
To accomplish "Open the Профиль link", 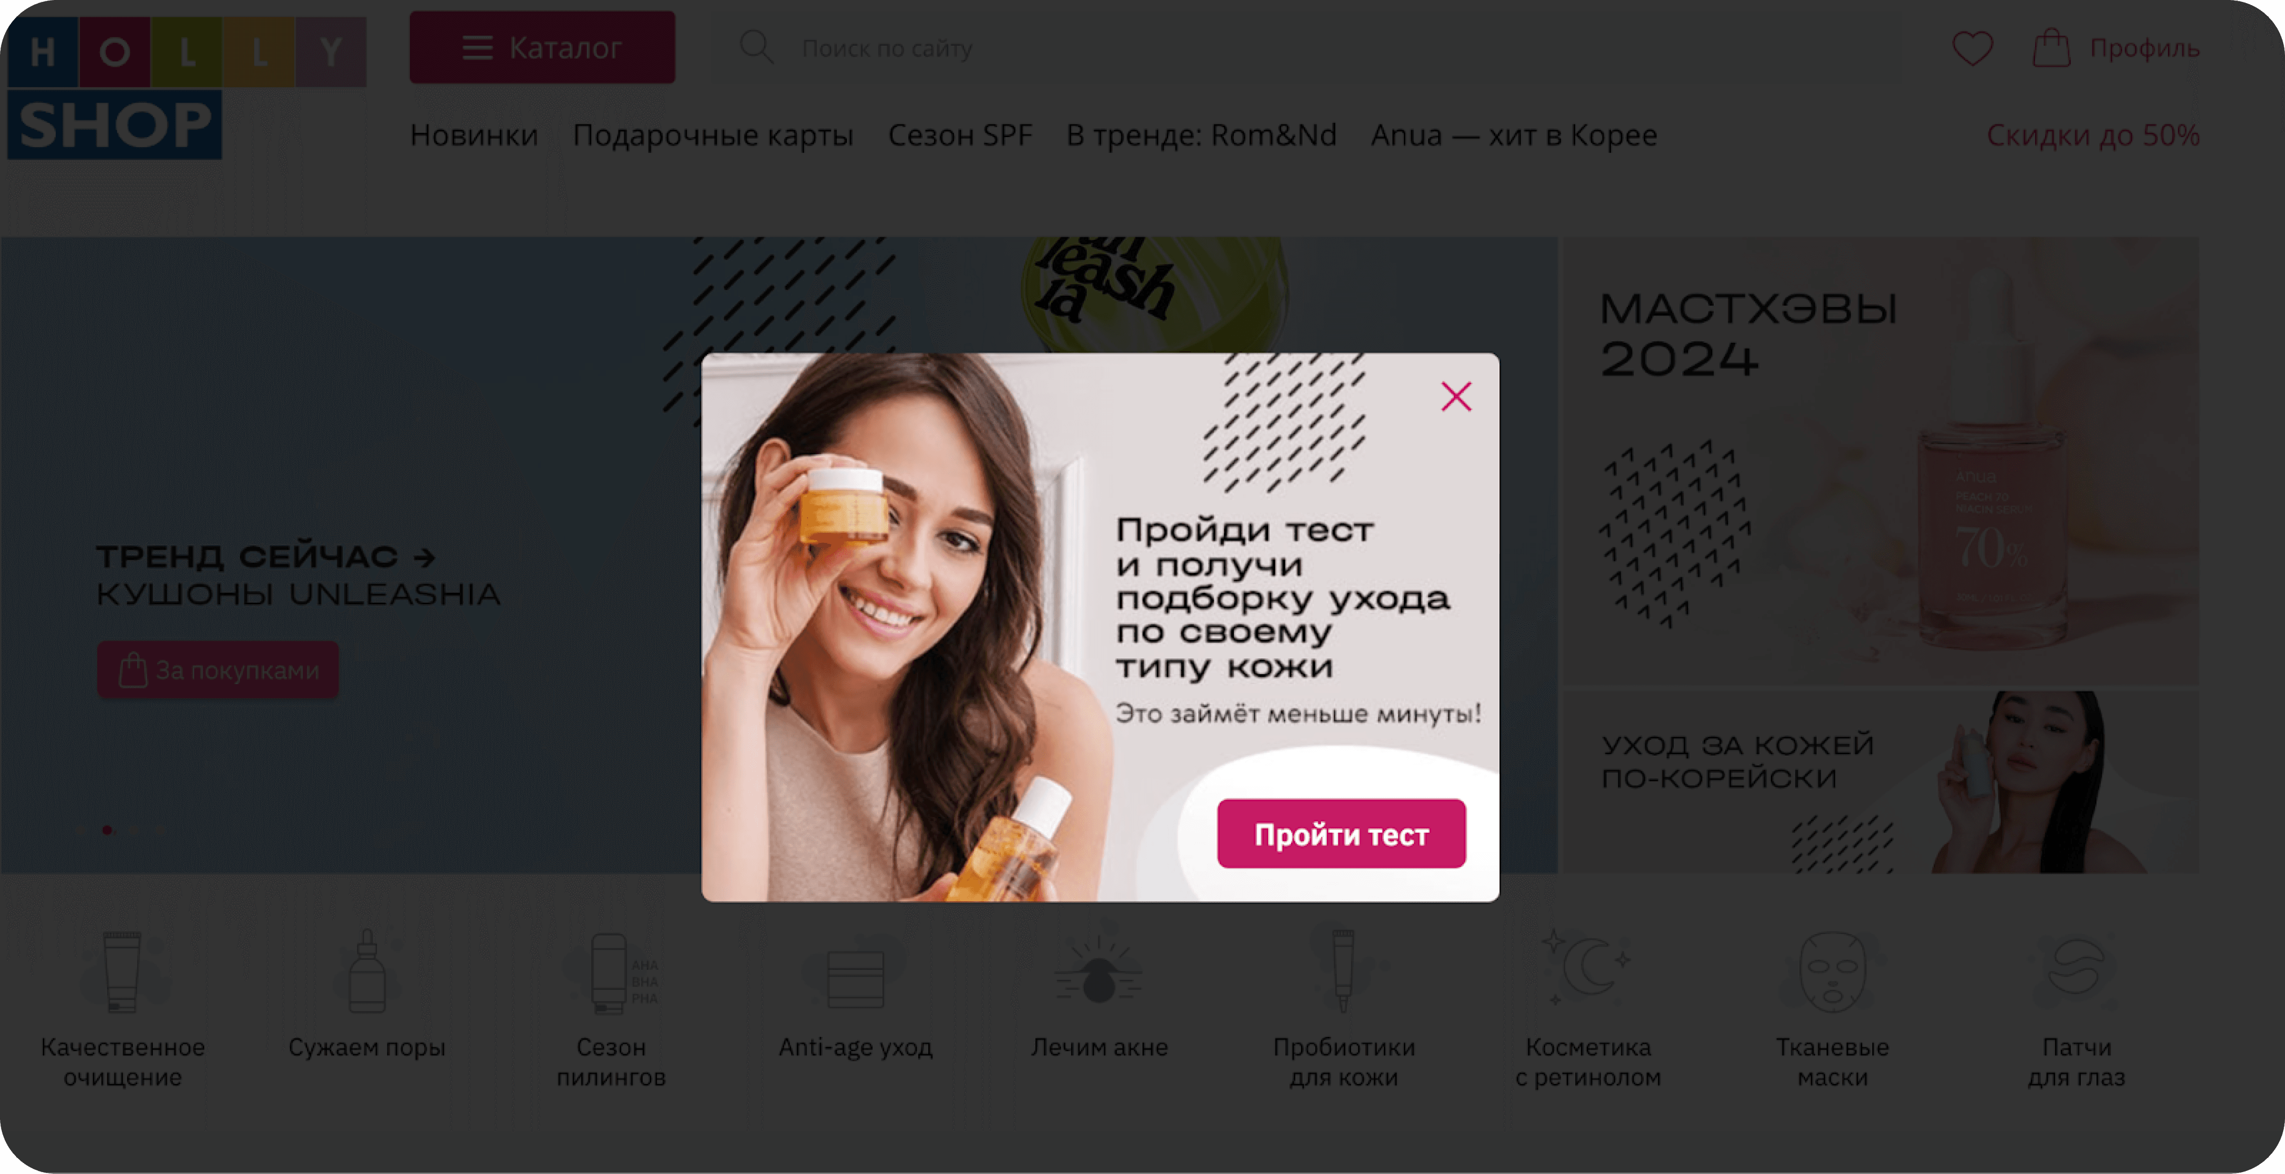I will (x=2144, y=48).
